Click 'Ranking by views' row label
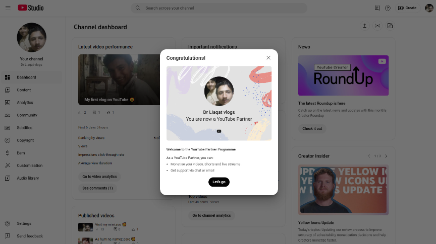The width and height of the screenshot is (436, 244). (x=91, y=138)
